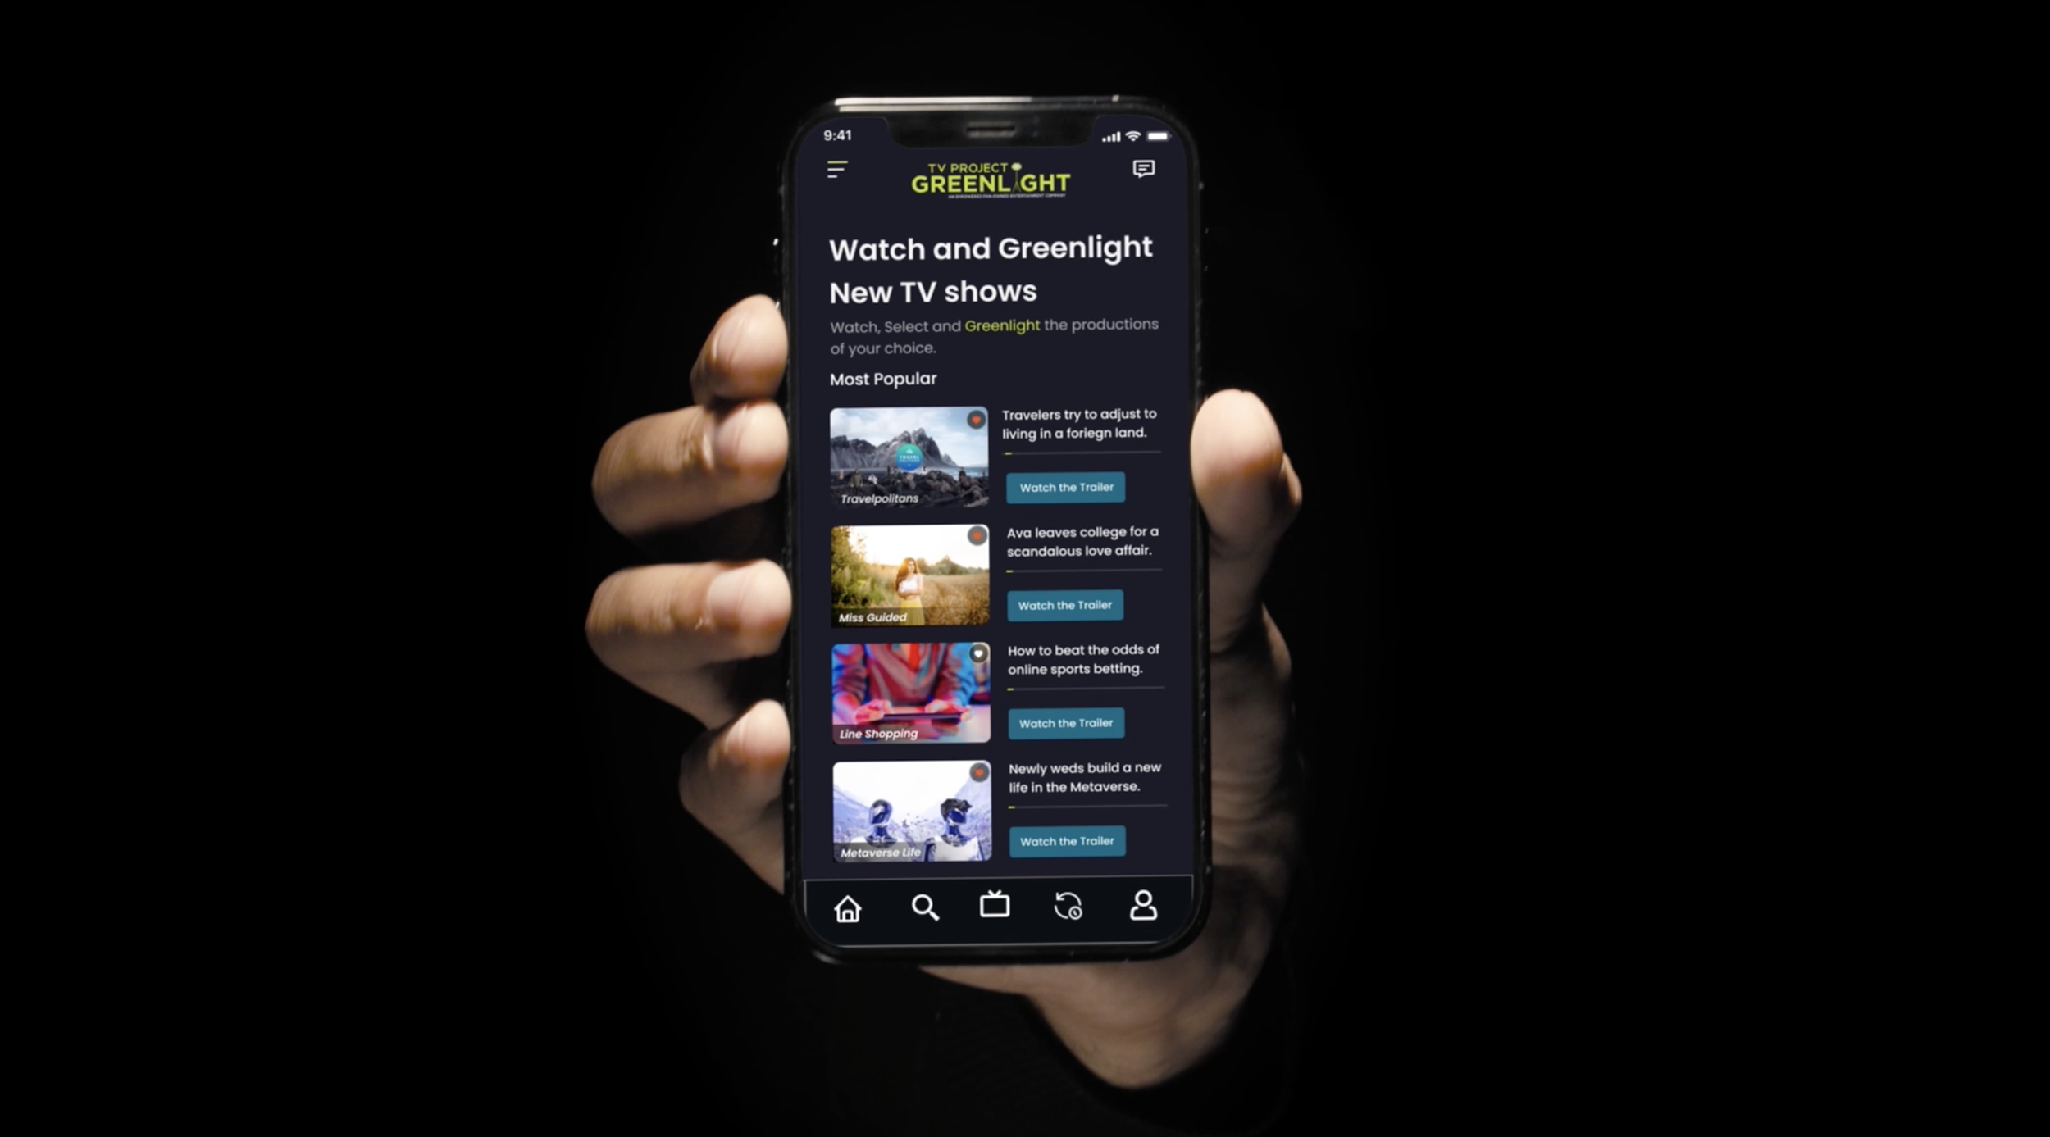The width and height of the screenshot is (2050, 1137).
Task: Select the Watch tab in navigation
Action: tap(994, 907)
